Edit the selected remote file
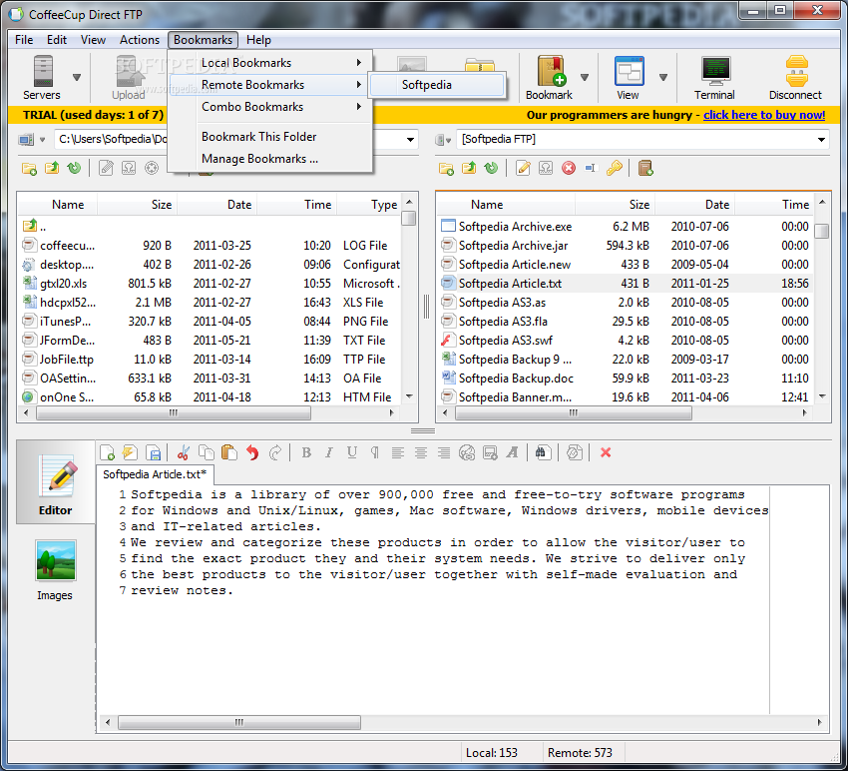 coord(523,169)
